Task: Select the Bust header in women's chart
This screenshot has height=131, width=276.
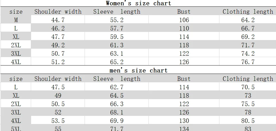Action: 184,11
